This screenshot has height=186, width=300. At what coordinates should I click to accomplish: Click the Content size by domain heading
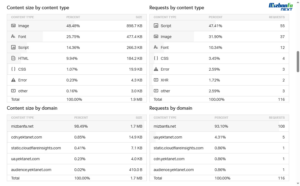[x=32, y=108]
